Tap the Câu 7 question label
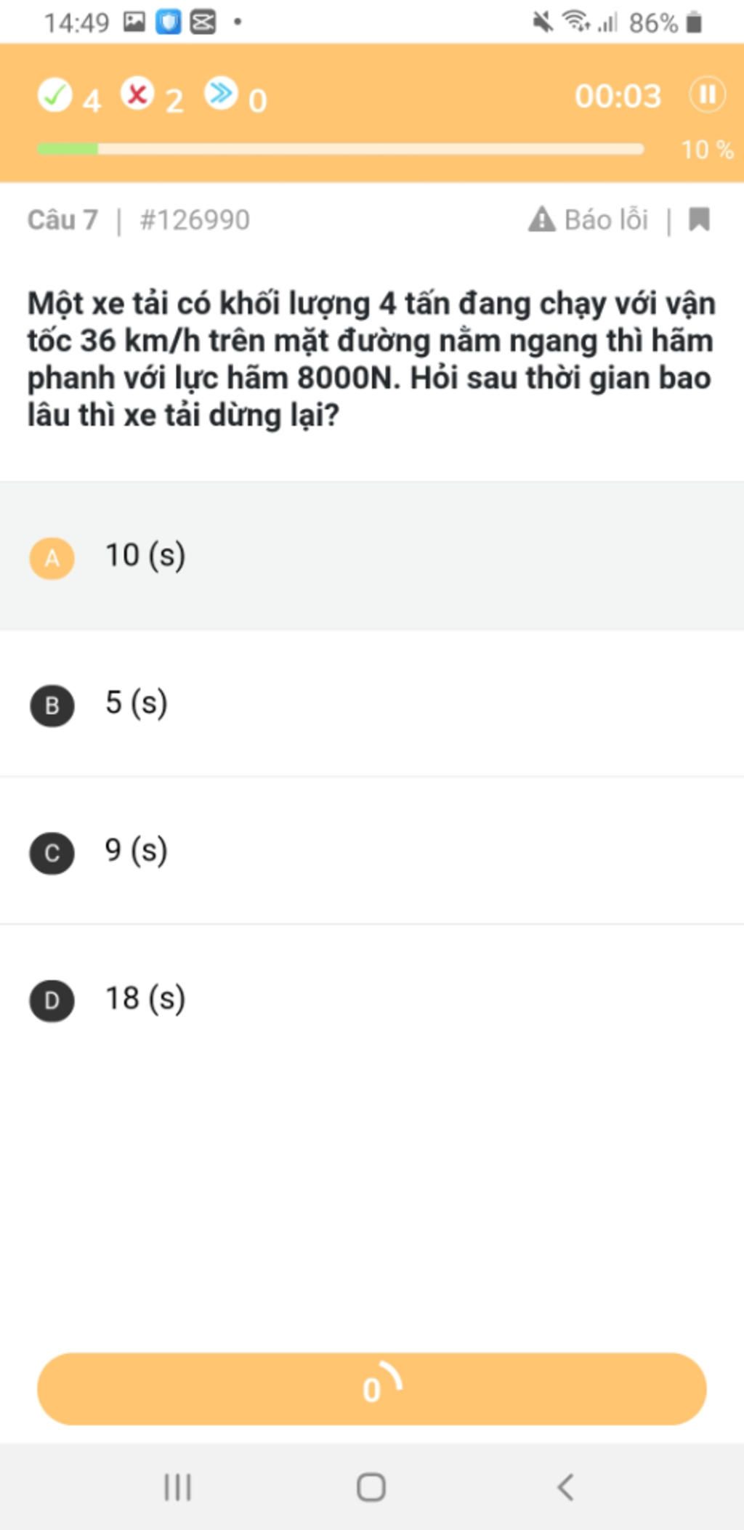The image size is (744, 1530). [62, 219]
